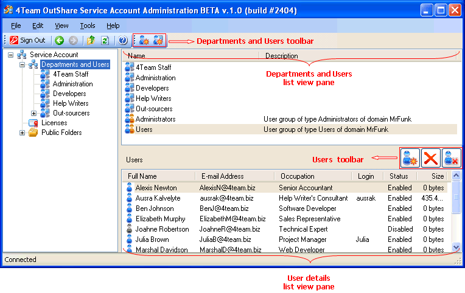Select Administration in the tree
465x293 pixels.
(72, 84)
